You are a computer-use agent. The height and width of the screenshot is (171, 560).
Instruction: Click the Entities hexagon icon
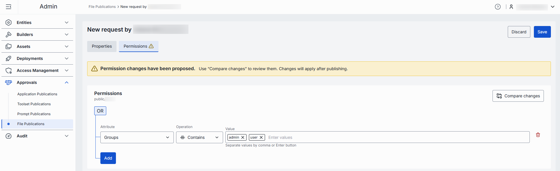[9, 23]
